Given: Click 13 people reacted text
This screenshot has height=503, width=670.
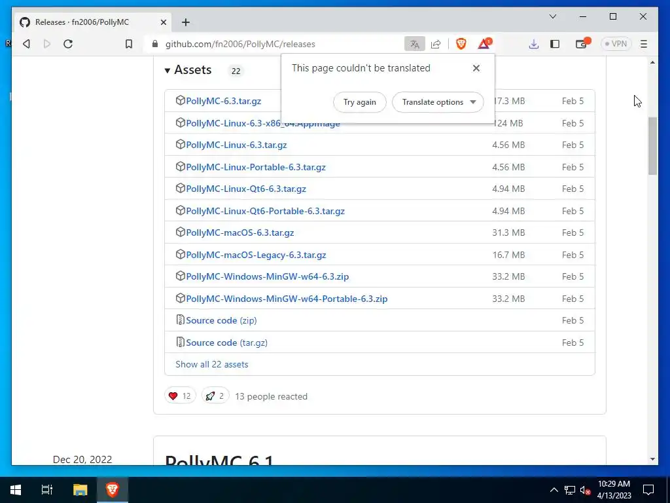Looking at the screenshot, I should pyautogui.click(x=272, y=396).
